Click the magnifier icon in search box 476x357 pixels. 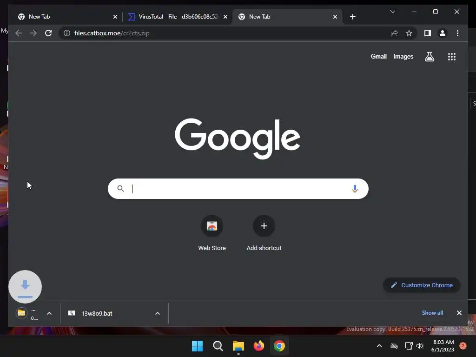click(120, 189)
